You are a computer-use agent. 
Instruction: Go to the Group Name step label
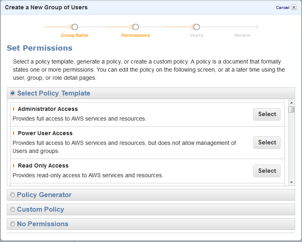(75, 35)
